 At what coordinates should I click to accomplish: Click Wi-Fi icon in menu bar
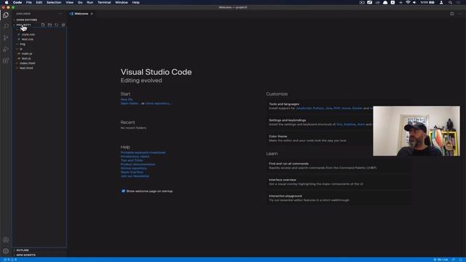point(408,2)
